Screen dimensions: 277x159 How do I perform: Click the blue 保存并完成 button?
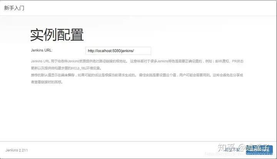(259, 150)
